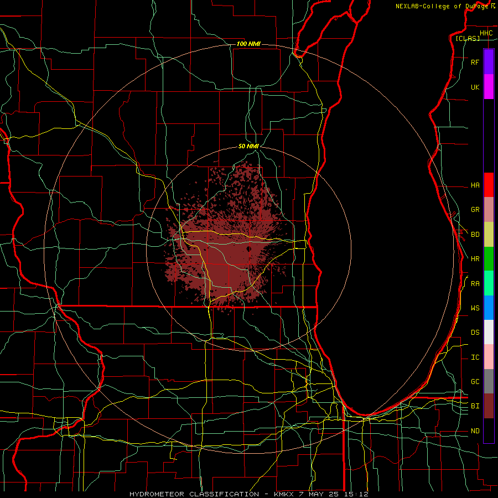Click the KMKX station identifier in footer

tap(284, 494)
